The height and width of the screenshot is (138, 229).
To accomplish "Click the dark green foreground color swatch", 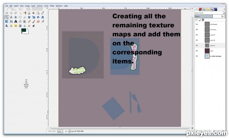I will (24, 30).
